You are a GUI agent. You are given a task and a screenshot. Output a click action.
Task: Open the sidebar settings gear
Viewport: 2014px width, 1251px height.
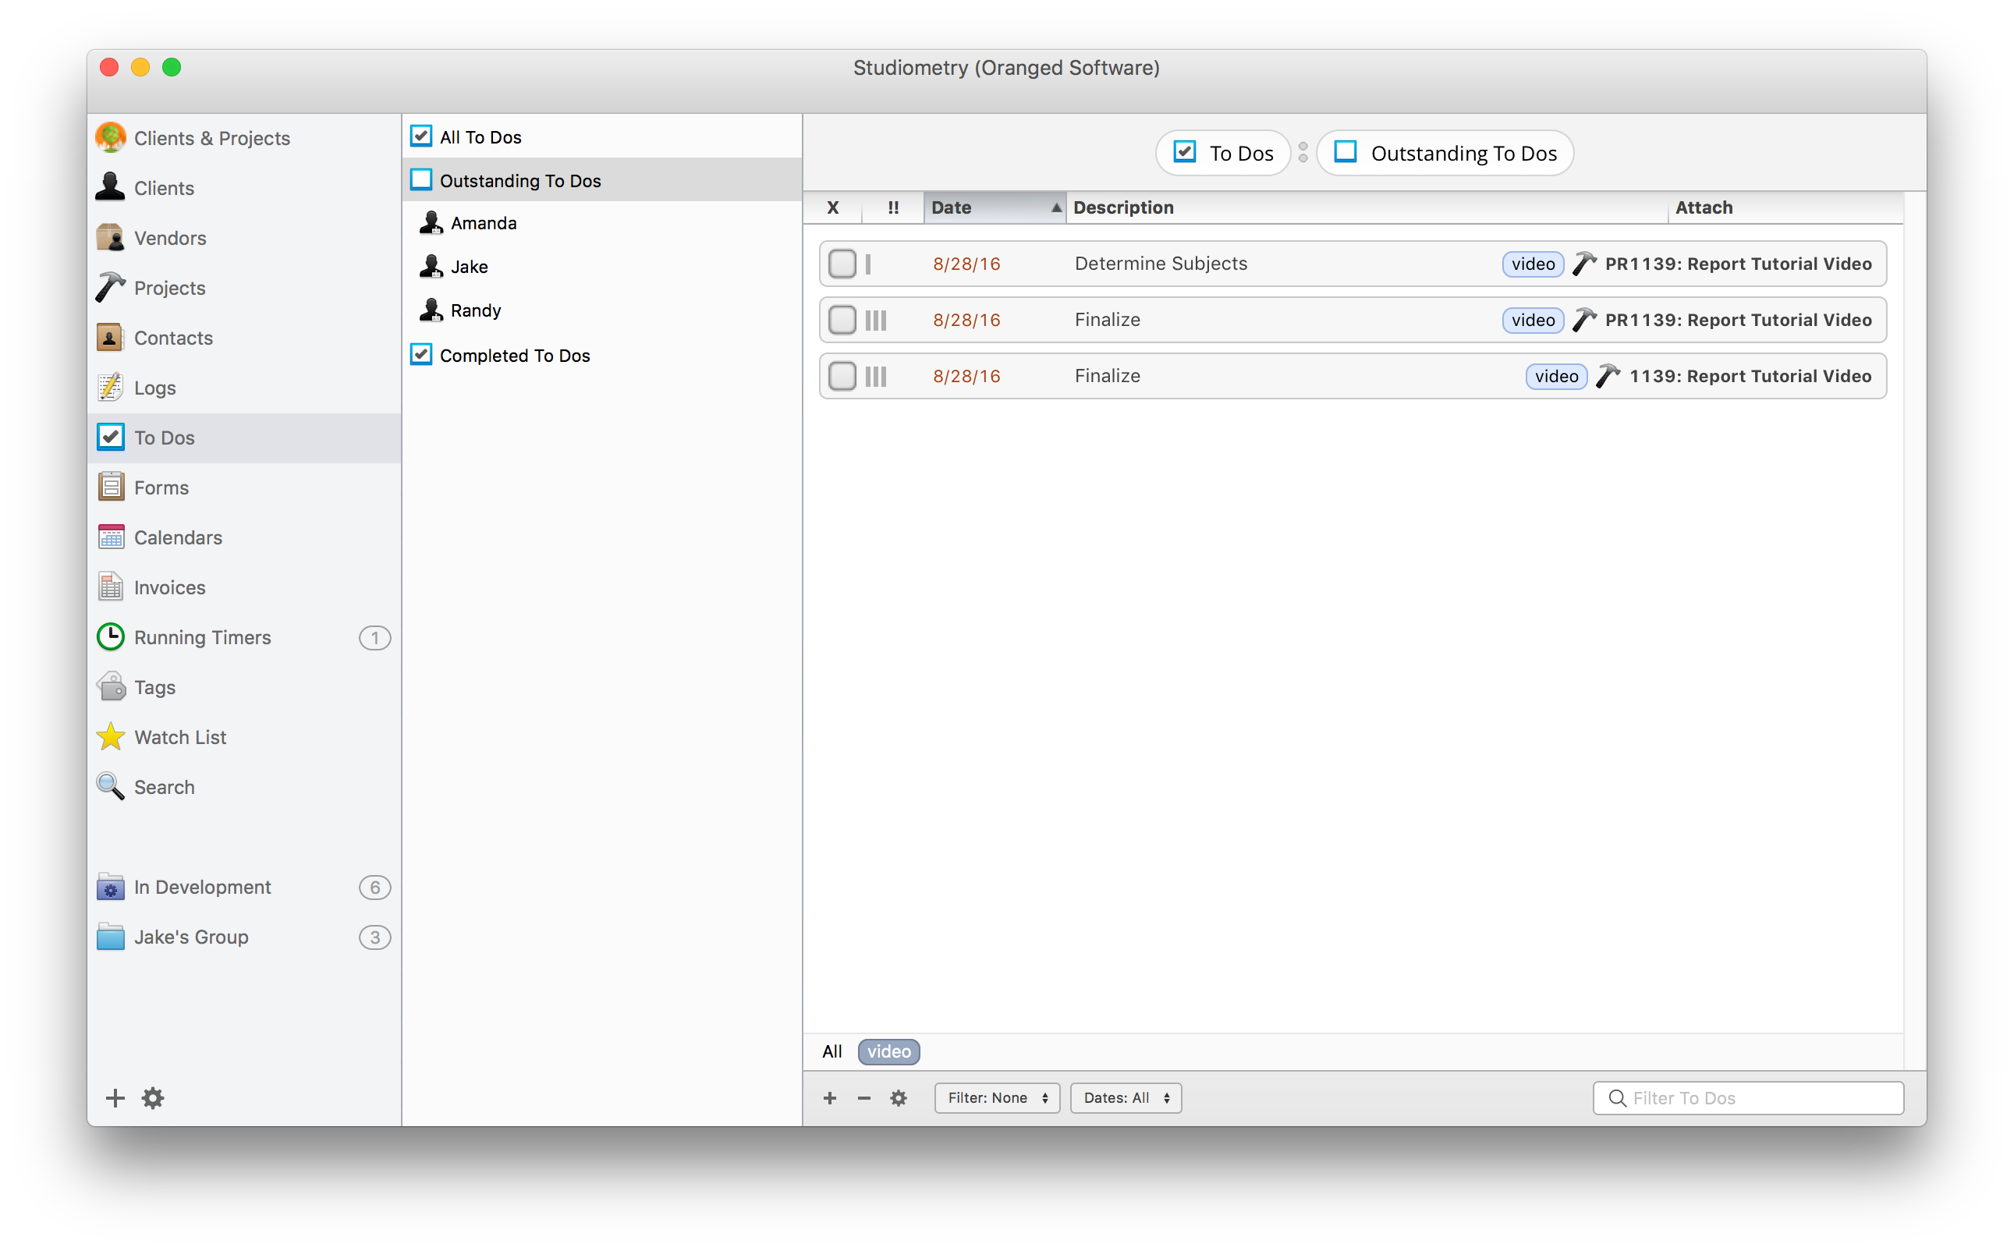tap(153, 1098)
